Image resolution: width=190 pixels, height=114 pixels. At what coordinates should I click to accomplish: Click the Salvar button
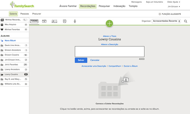(81, 60)
